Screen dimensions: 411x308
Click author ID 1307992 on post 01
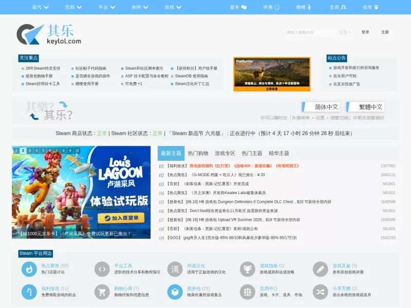388,166
